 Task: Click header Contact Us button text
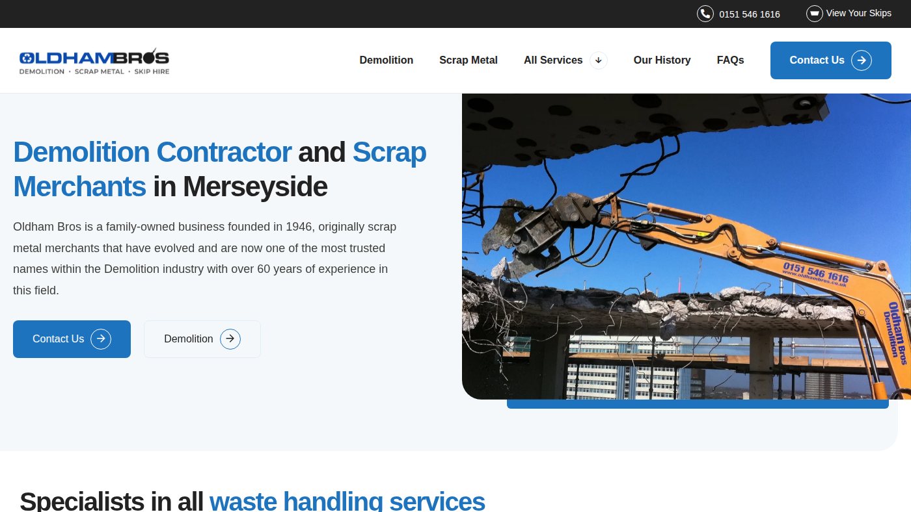pos(817,60)
